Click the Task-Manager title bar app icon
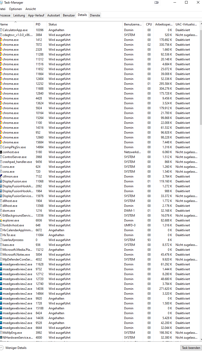Image resolution: width=202 pixels, height=353 pixels. pyautogui.click(x=1, y=3)
